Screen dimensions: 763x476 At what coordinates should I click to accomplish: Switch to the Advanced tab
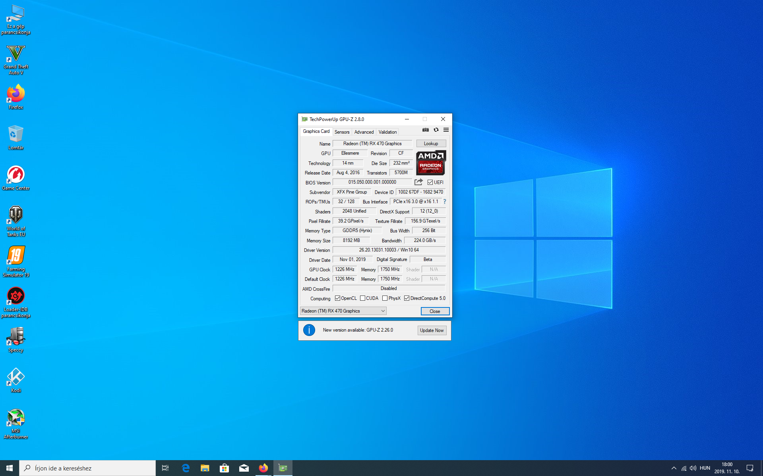pos(364,132)
